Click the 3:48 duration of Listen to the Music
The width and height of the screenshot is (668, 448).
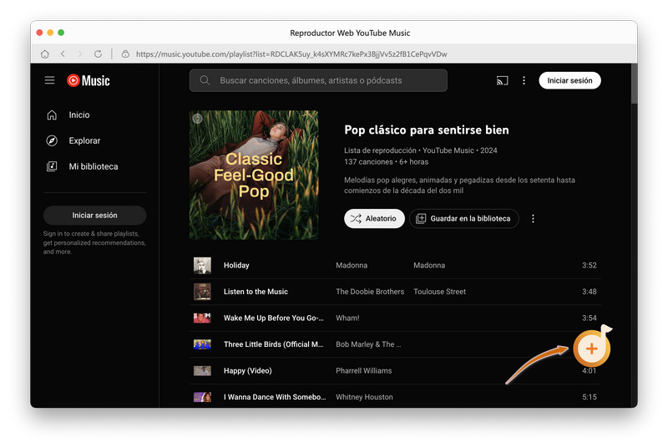click(590, 292)
